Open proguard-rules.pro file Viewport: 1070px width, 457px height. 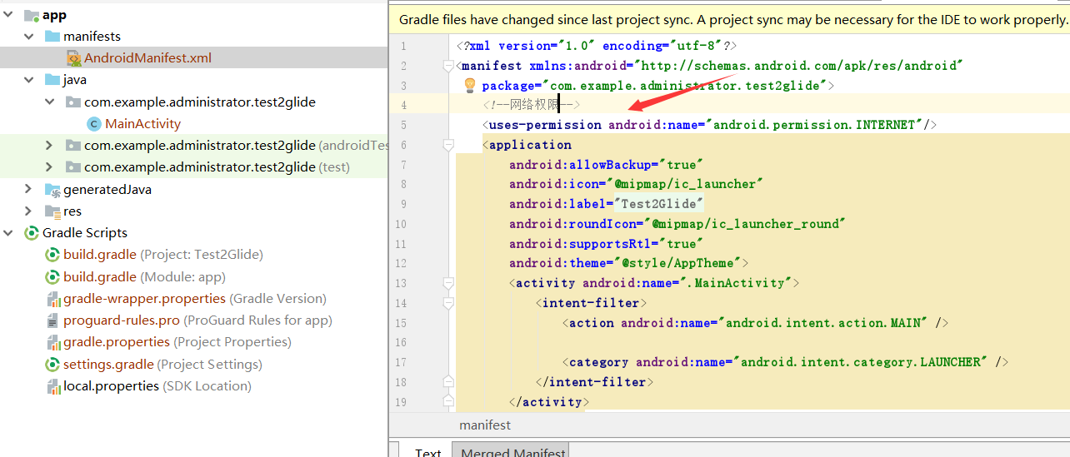point(197,320)
